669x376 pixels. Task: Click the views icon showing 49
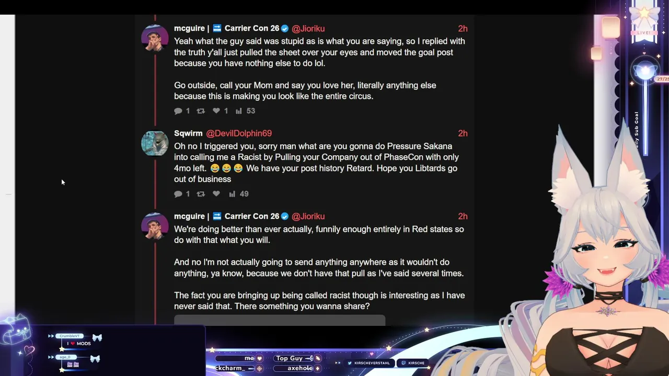tap(232, 194)
